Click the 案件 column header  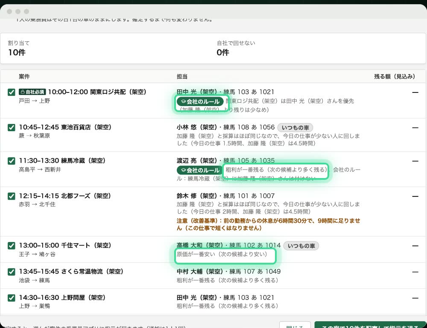coord(24,76)
